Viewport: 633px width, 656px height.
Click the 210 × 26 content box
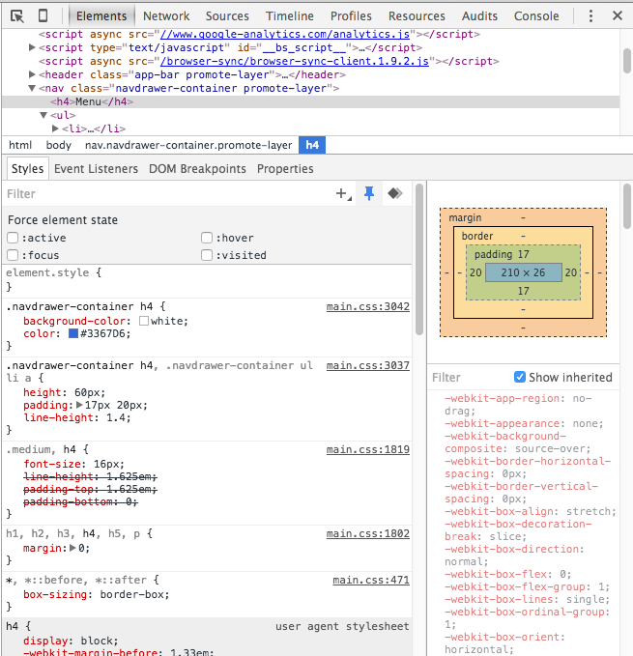coord(524,272)
